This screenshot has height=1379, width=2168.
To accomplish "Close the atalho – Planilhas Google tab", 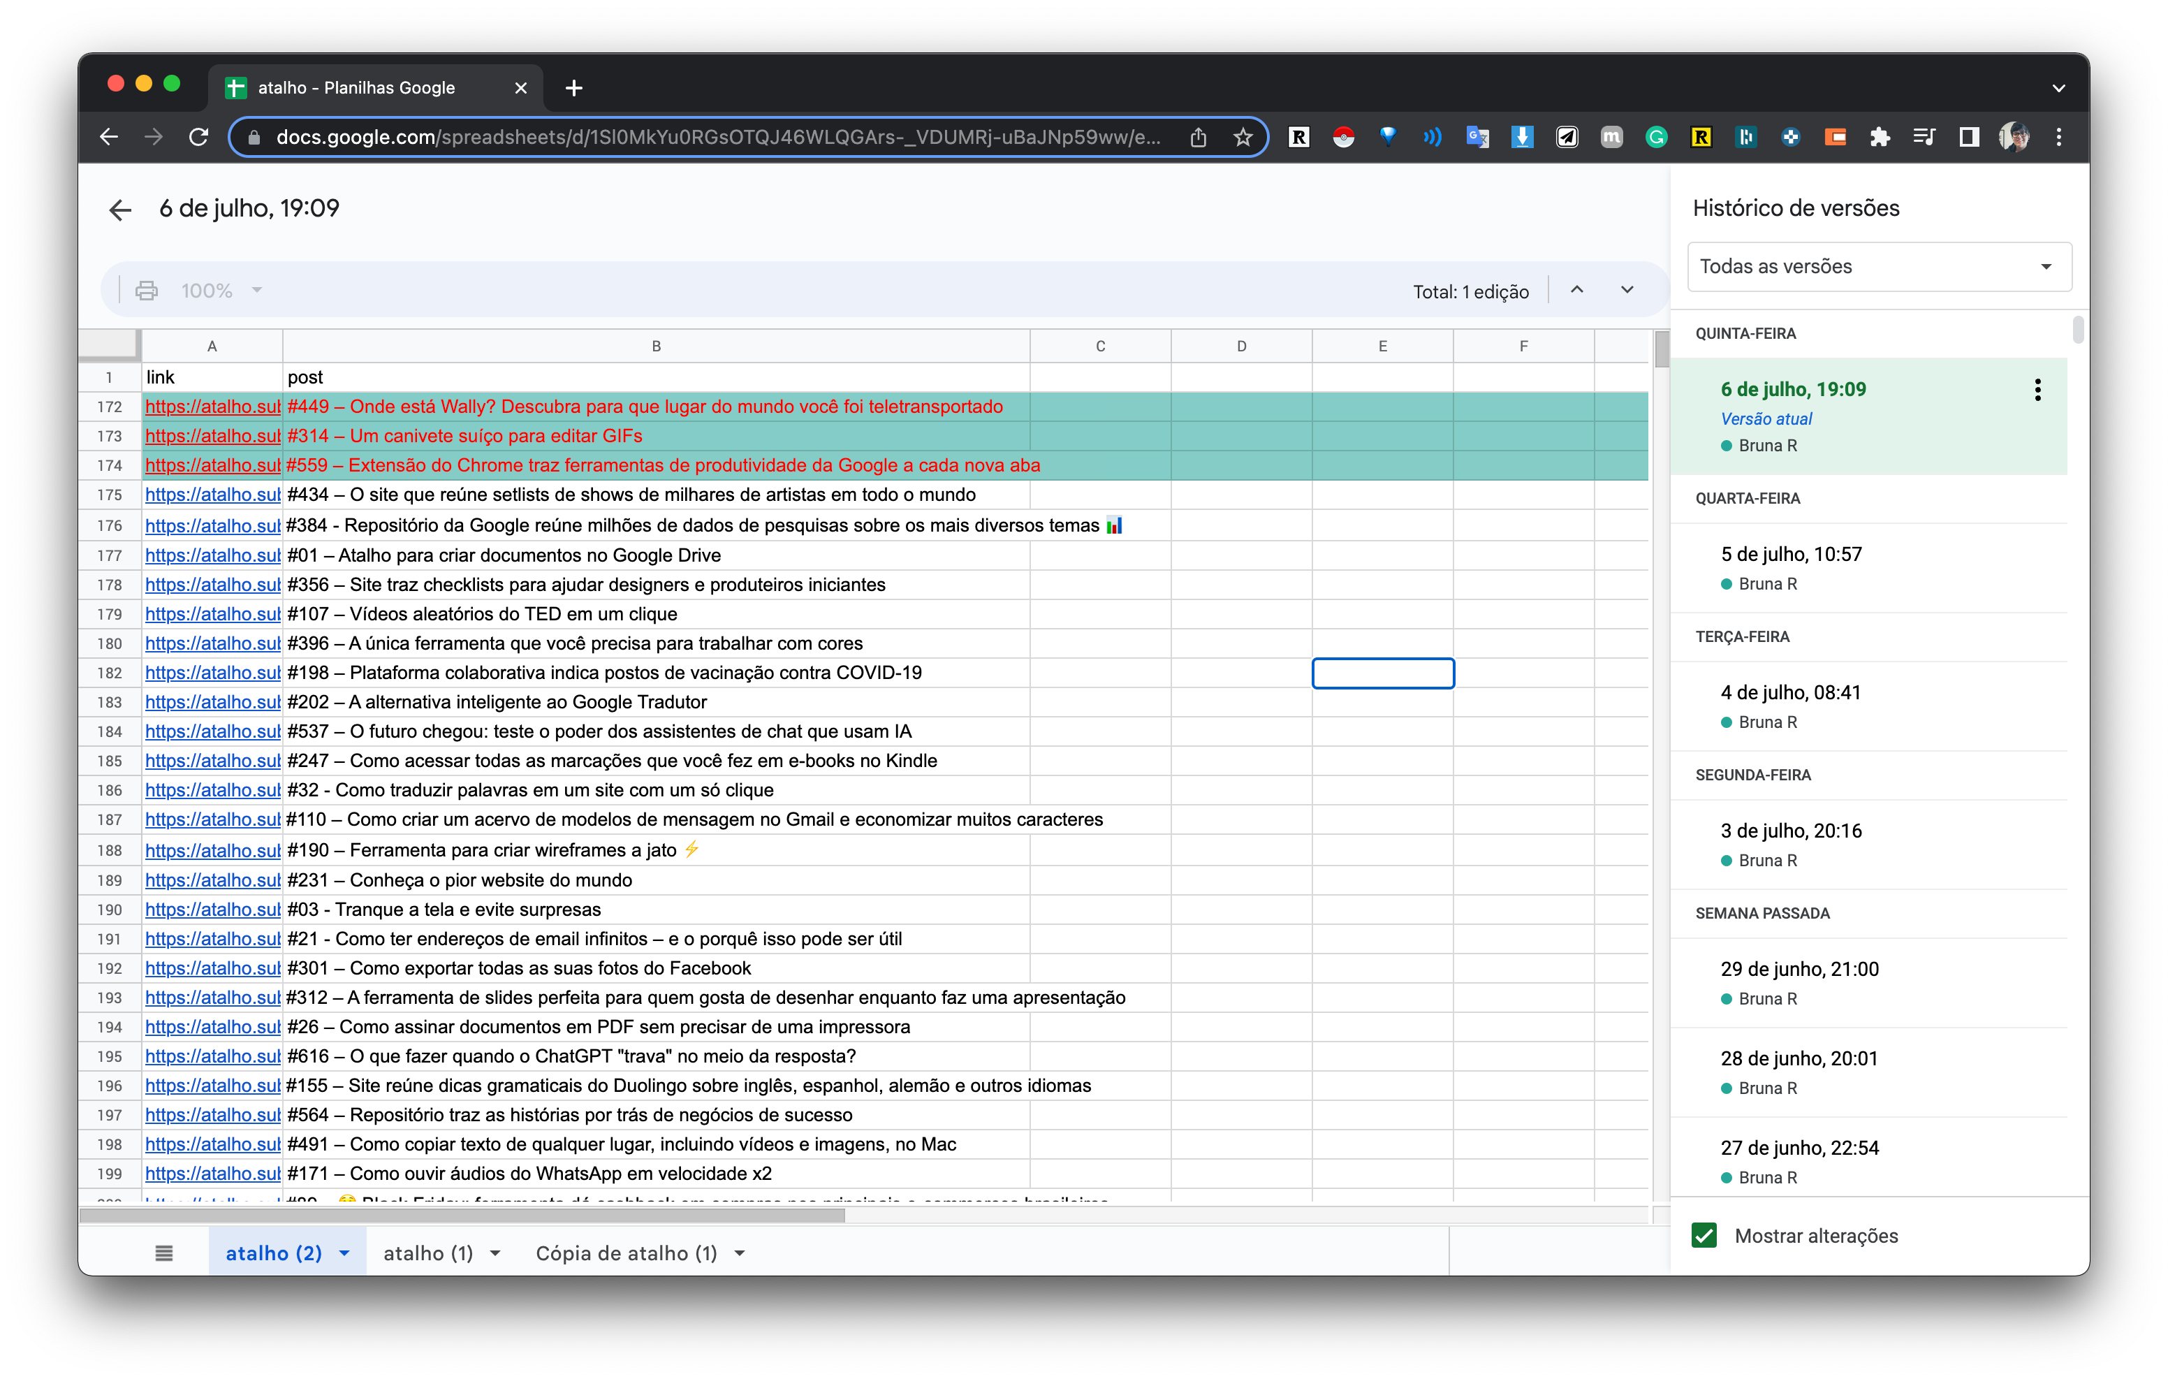I will click(x=520, y=88).
